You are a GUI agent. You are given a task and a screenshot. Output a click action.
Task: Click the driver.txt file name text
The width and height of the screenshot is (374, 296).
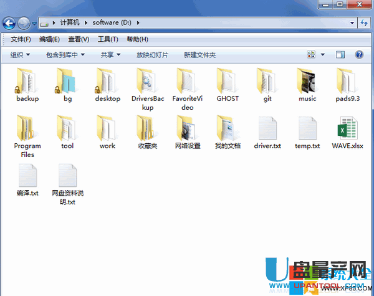tap(267, 146)
